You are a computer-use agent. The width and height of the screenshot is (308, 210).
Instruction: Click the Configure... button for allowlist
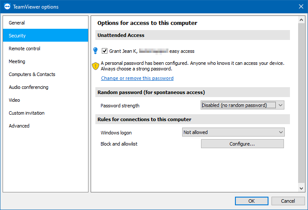click(242, 144)
